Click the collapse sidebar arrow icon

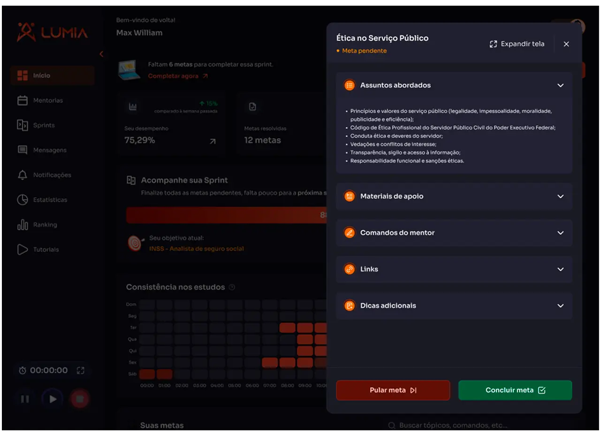coord(101,54)
